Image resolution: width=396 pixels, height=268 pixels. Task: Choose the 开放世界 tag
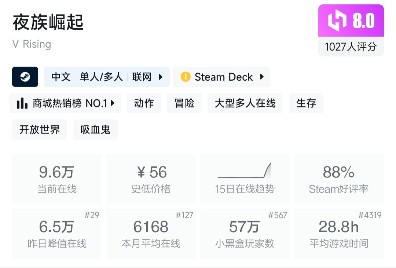40,130
